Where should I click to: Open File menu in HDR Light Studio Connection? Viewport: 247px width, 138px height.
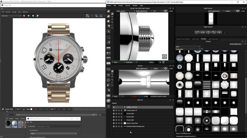pos(31,122)
